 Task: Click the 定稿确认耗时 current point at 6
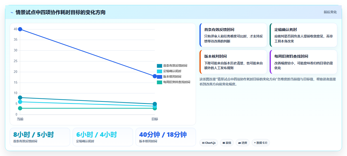[x=20, y=102]
